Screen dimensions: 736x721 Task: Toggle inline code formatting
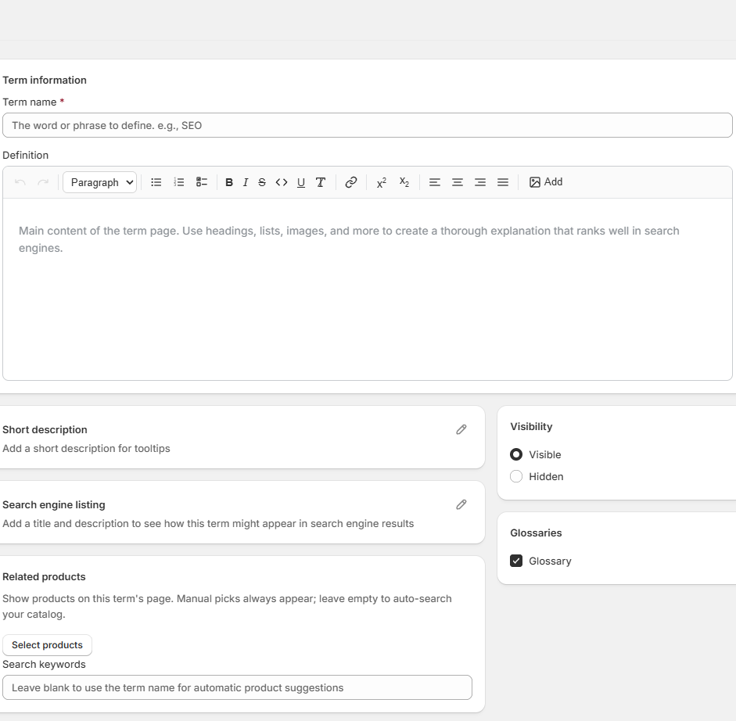coord(282,182)
